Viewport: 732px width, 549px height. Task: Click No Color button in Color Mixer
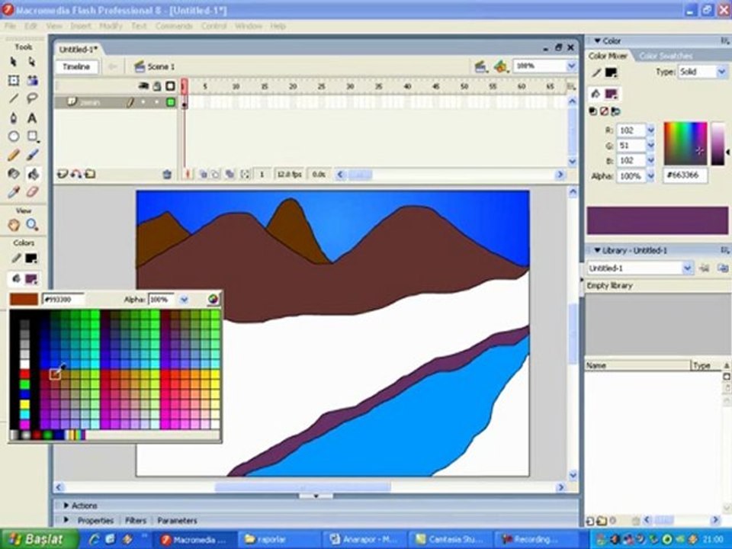point(604,111)
